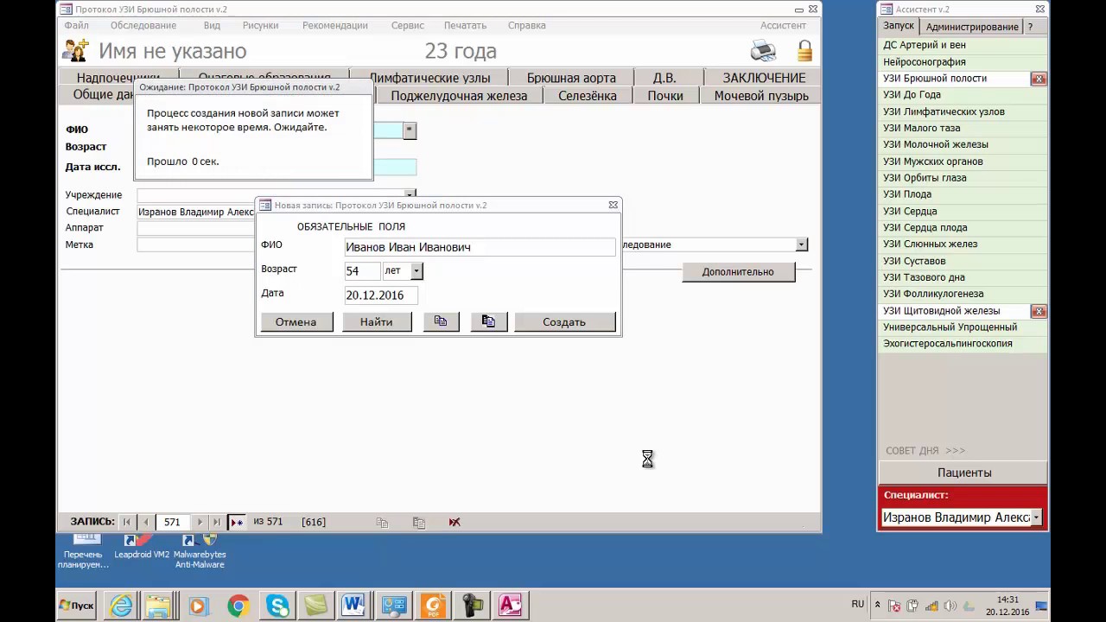This screenshot has height=622, width=1106.
Task: Open the Файл menu
Action: [x=76, y=26]
